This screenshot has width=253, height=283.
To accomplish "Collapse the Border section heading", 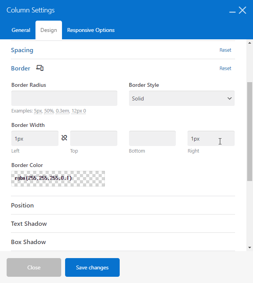I will pos(21,69).
